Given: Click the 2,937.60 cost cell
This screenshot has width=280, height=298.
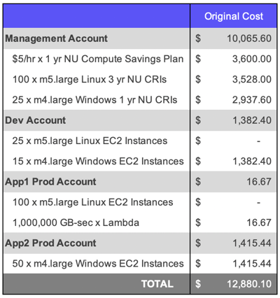Looking at the screenshot, I should [252, 100].
